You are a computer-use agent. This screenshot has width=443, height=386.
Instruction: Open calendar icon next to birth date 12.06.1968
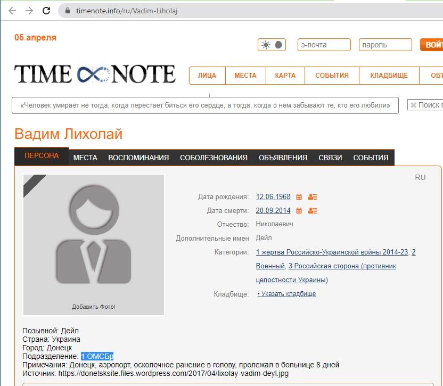pyautogui.click(x=299, y=196)
